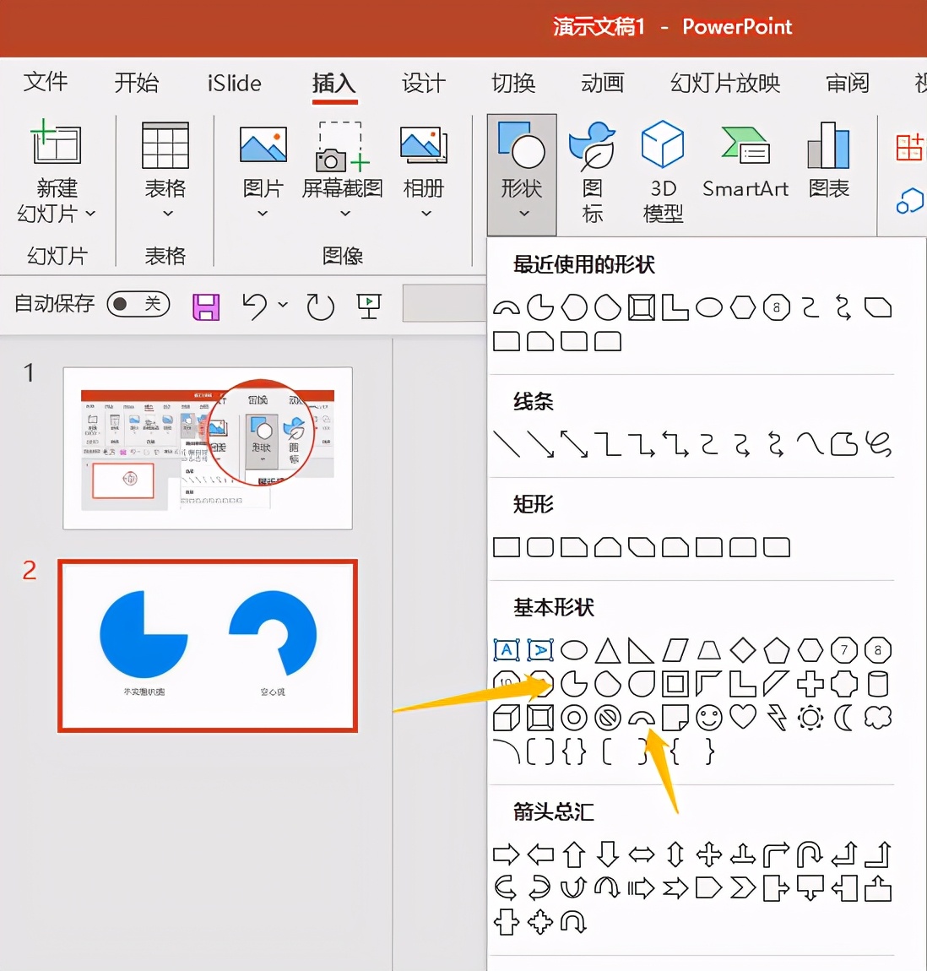Choose the chord shape marked by the arrow

click(641, 718)
